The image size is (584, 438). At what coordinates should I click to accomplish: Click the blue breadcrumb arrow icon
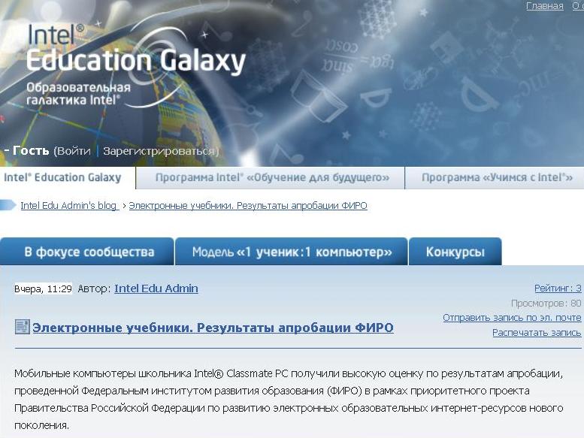point(8,205)
